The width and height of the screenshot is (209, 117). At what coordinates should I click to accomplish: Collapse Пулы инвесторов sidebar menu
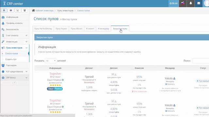point(15,48)
